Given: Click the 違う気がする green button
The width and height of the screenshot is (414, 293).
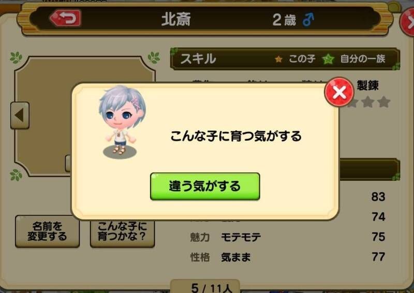Looking at the screenshot, I should [x=205, y=186].
